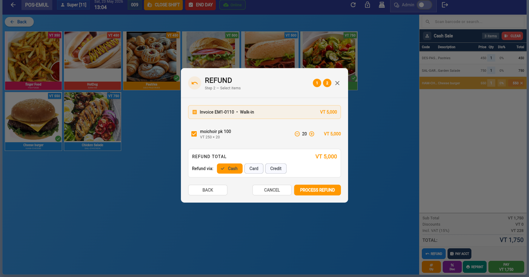Screen dimensions: 529x277
Task: Click the BACK button in refund dialog
Action: click(208, 190)
